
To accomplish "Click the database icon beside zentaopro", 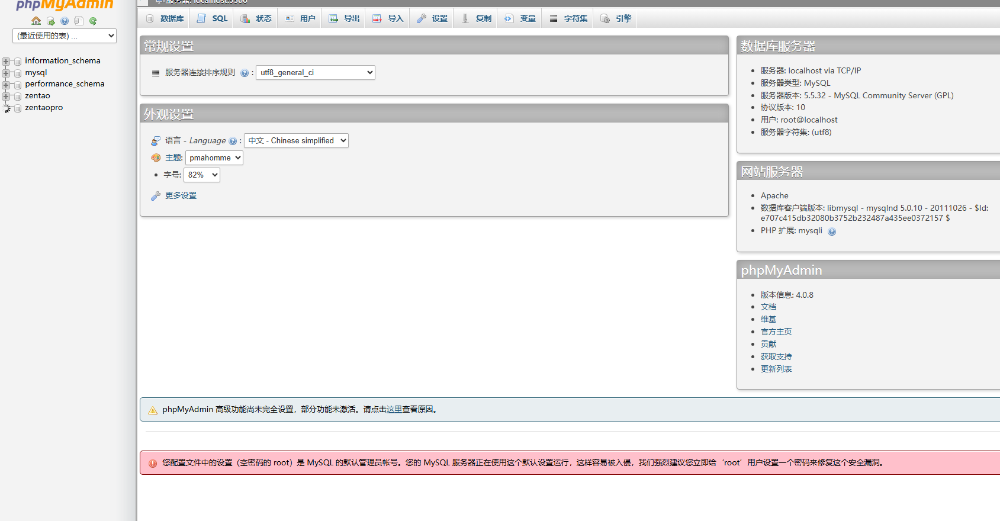I will (x=18, y=108).
